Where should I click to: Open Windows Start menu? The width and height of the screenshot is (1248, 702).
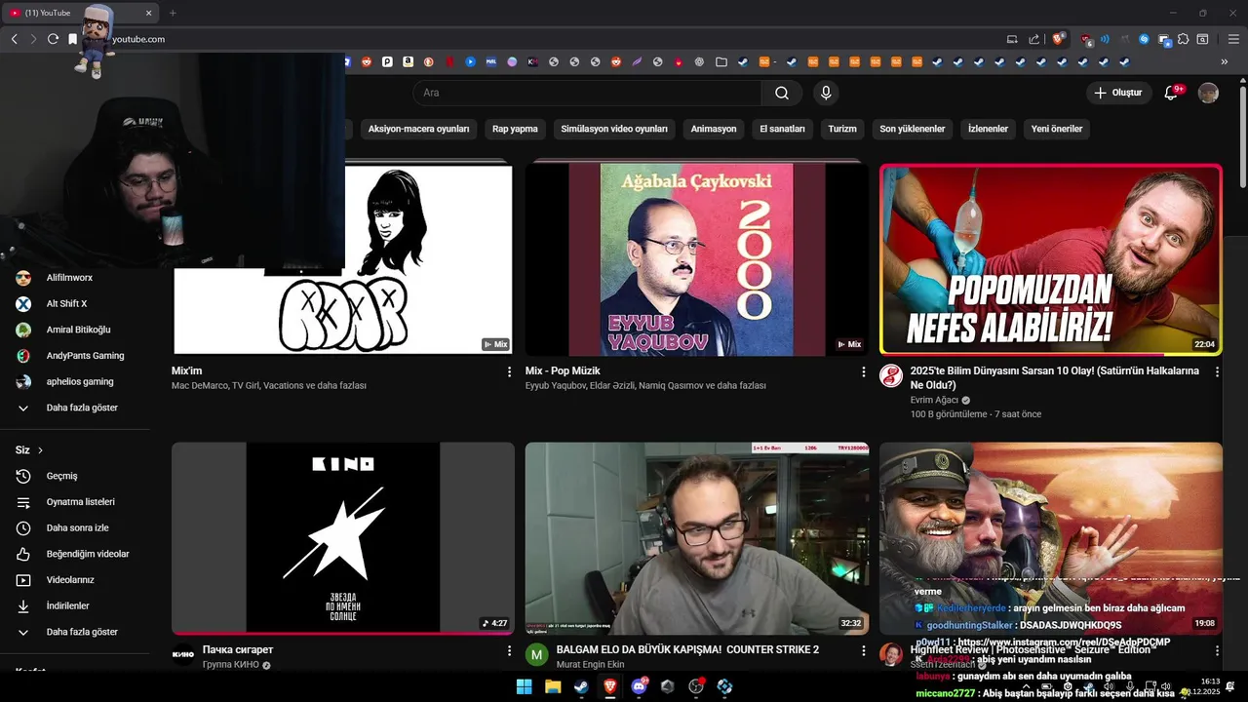[524, 686]
